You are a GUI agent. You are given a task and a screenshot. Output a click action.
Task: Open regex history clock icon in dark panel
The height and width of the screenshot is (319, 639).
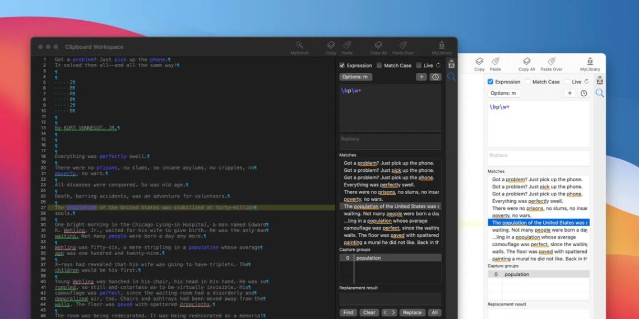click(435, 77)
